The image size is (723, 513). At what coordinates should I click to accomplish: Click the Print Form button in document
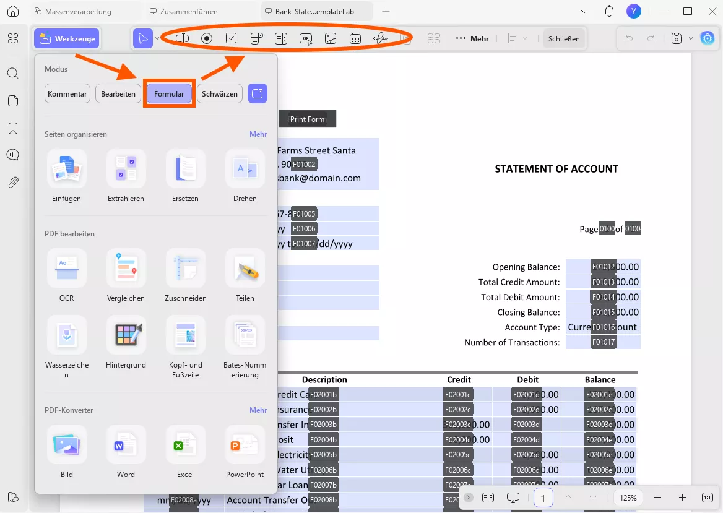pos(307,119)
